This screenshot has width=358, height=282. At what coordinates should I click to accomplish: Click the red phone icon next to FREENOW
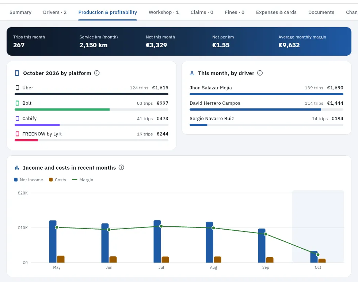pos(18,134)
